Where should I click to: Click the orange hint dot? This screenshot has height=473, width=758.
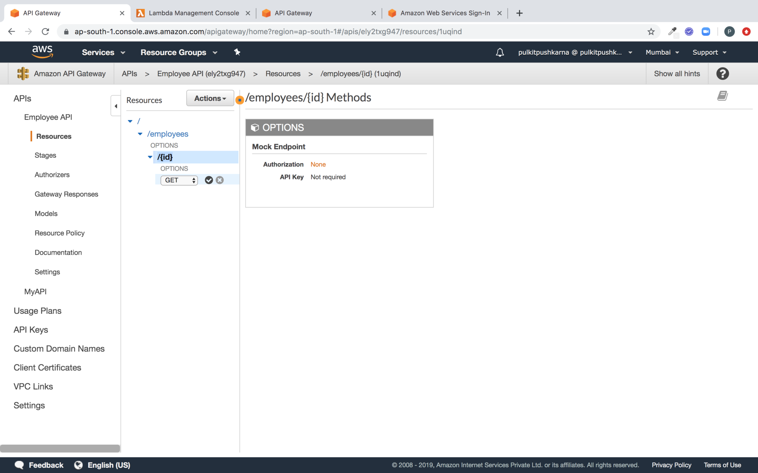coord(240,100)
